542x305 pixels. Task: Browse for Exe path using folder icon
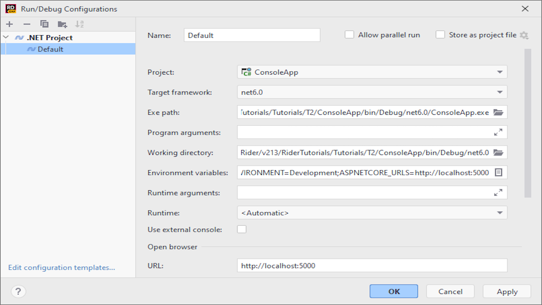pos(498,112)
